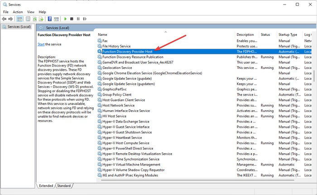The width and height of the screenshot is (317, 195).
Task: Click the Show/Hide Console Tree icon
Action: [x=19, y=19]
